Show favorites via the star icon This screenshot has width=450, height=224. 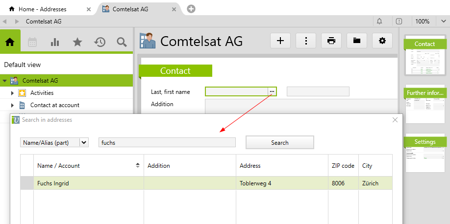pyautogui.click(x=77, y=42)
